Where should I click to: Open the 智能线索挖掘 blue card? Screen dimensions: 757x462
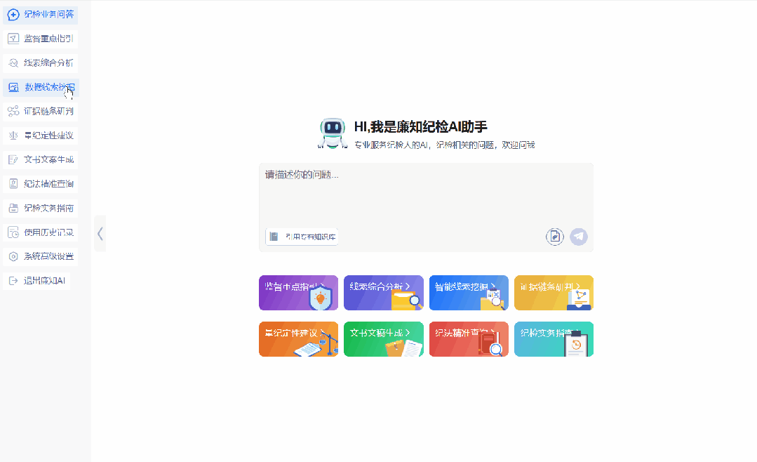[468, 293]
